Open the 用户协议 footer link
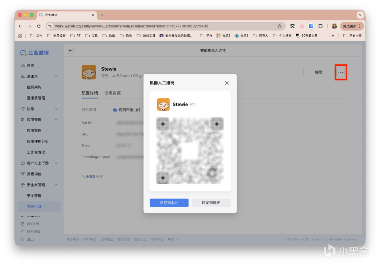 (90, 240)
